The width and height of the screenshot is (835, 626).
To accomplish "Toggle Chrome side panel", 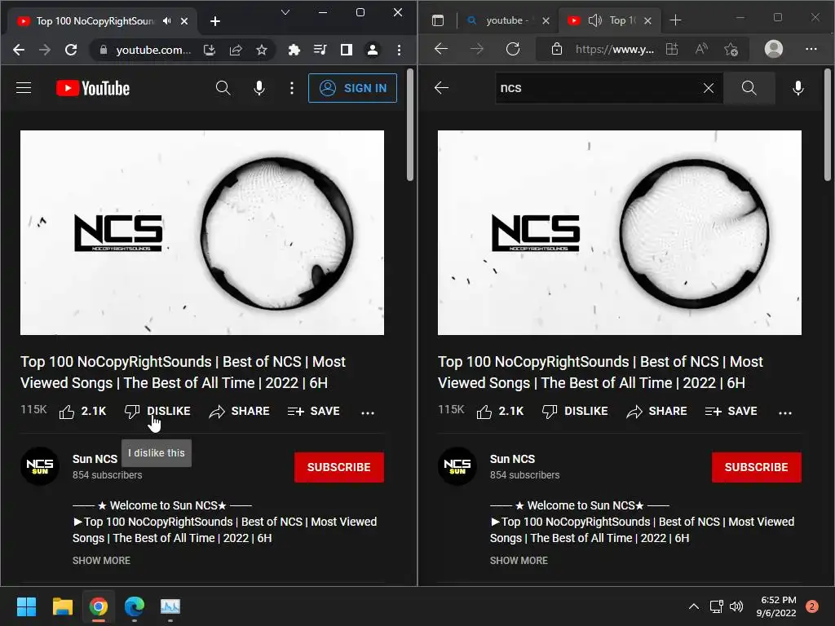I will tap(346, 50).
